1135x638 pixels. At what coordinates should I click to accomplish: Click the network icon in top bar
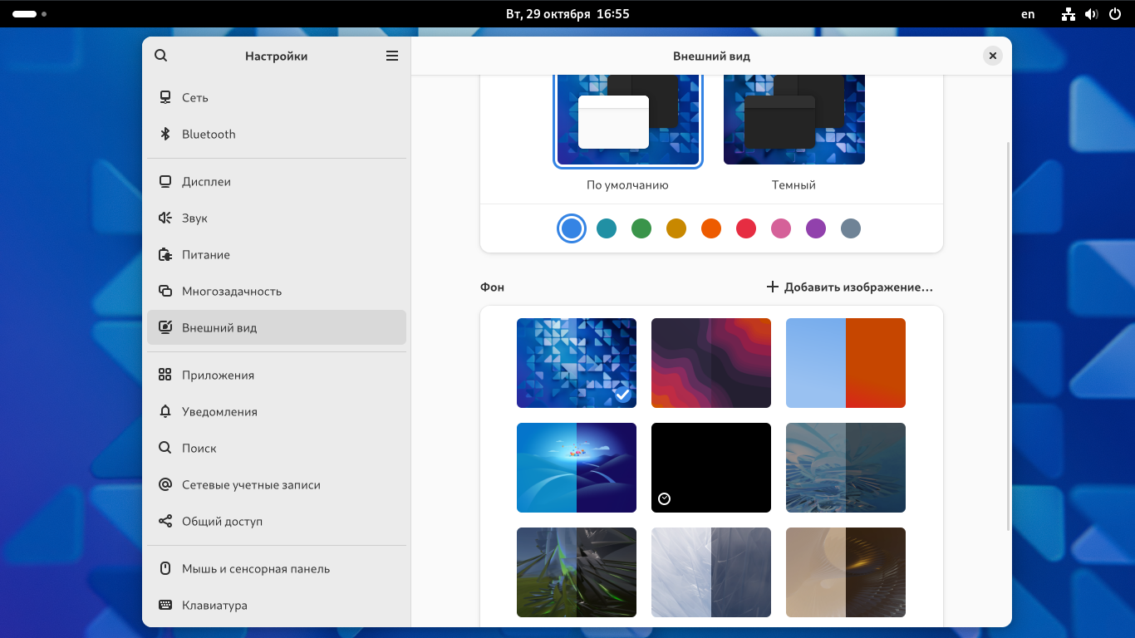(1069, 14)
